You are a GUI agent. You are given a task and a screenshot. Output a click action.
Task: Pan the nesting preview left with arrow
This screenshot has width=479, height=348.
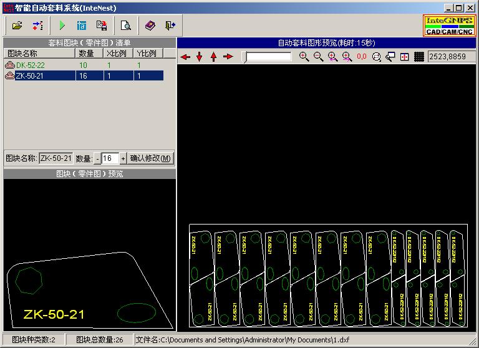(185, 57)
